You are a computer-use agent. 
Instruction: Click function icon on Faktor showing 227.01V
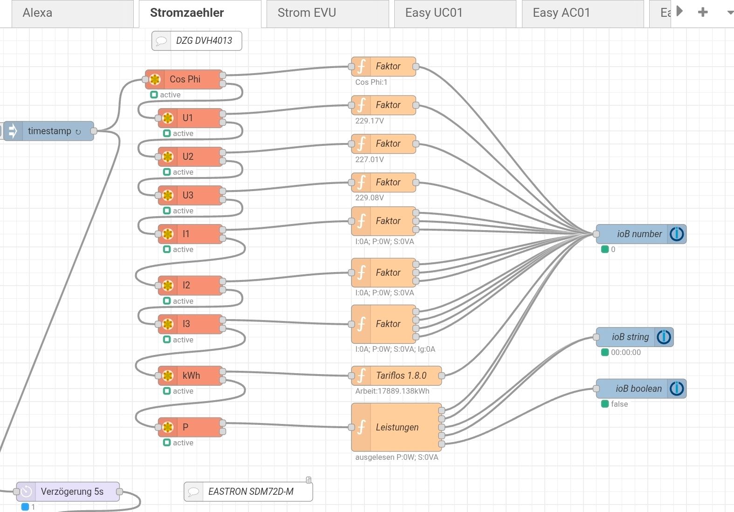click(x=361, y=144)
